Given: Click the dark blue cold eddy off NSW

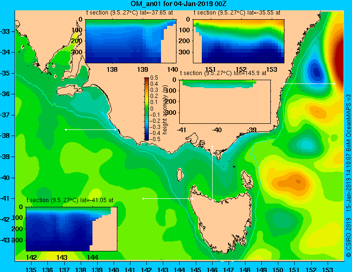Looking at the screenshot, I should tap(316, 72).
